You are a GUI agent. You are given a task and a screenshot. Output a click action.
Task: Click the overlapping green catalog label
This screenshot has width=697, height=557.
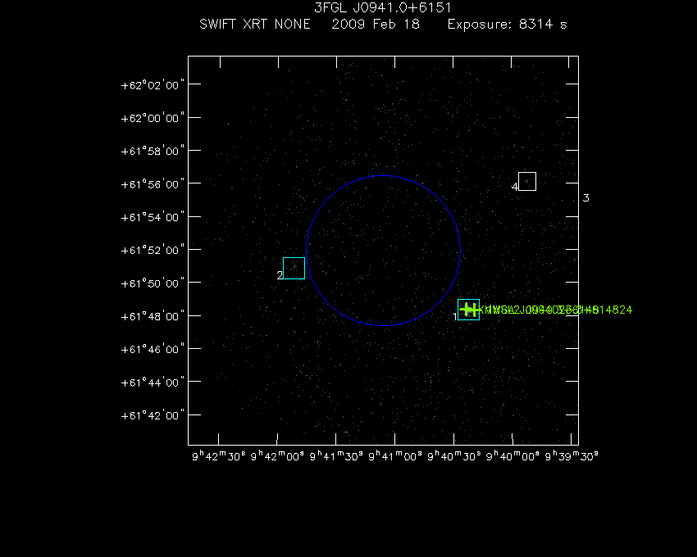(x=556, y=310)
